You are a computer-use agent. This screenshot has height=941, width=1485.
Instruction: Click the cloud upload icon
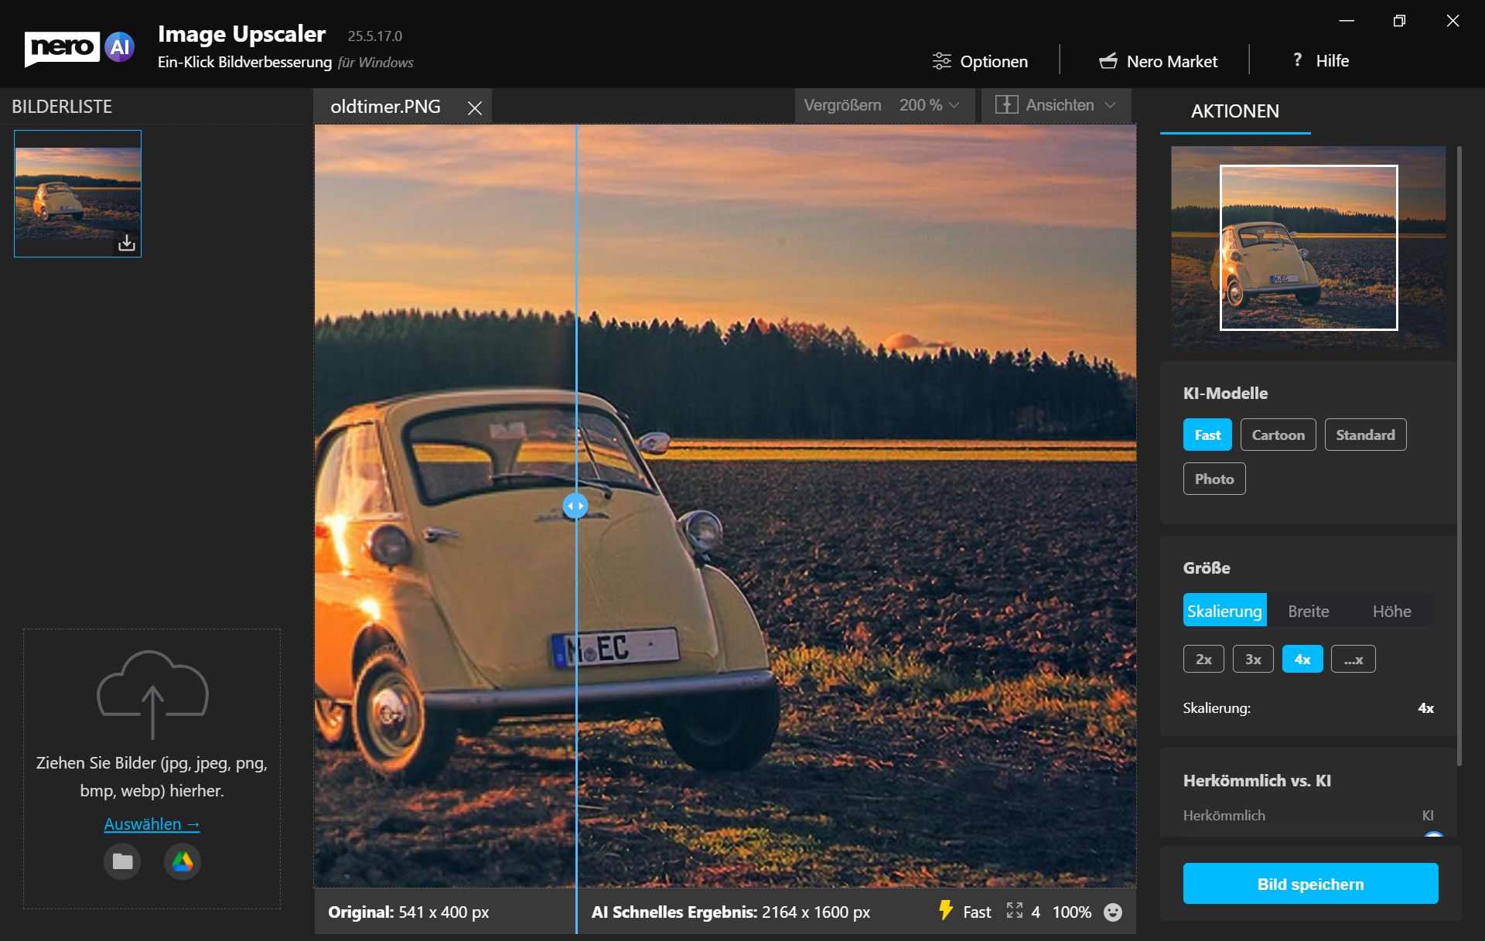point(152,694)
